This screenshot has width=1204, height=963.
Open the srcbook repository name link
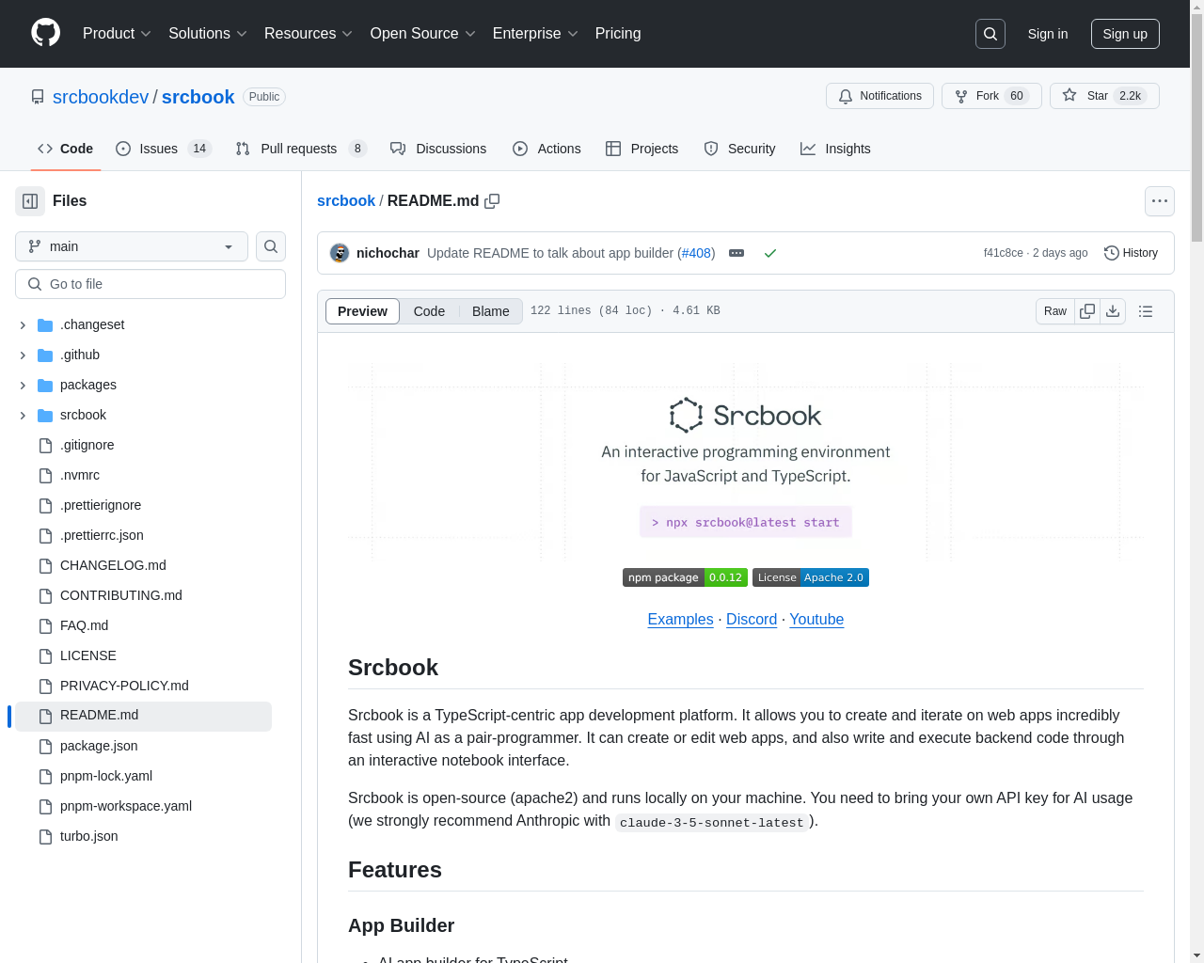198,97
